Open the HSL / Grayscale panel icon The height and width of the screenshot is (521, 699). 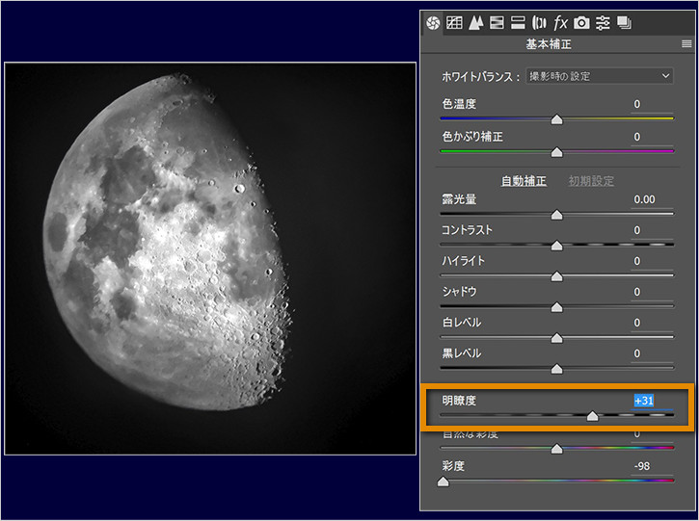[x=497, y=22]
